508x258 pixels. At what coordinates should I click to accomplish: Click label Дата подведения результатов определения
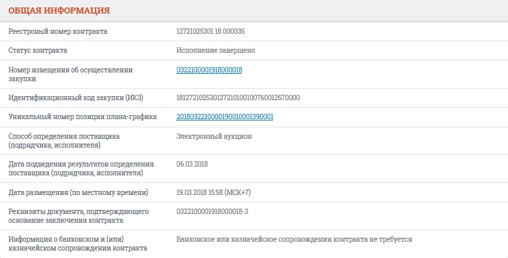click(81, 169)
